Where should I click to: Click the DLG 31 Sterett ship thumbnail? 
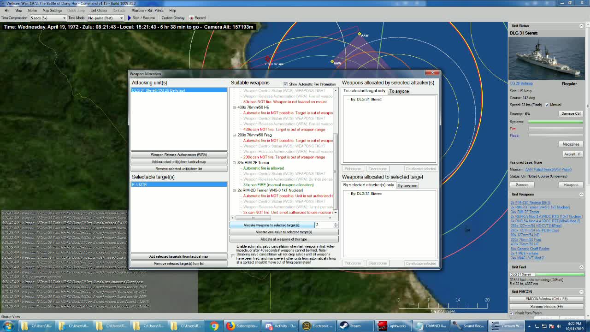[x=547, y=59]
